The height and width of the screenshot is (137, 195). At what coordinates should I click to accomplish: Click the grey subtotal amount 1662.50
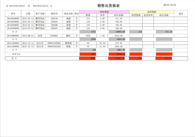click(x=117, y=50)
